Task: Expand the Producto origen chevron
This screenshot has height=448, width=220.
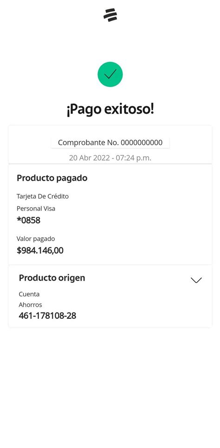Action: 196,280
